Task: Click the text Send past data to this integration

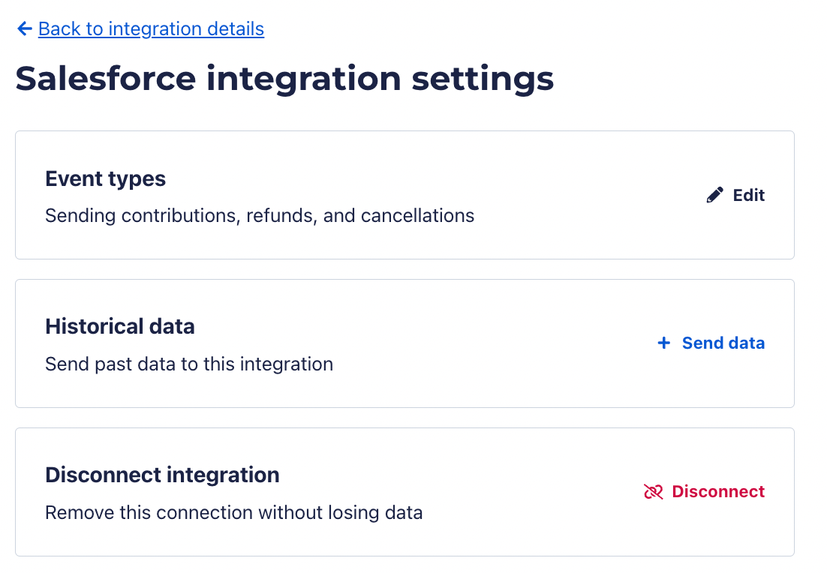Action: [x=189, y=364]
